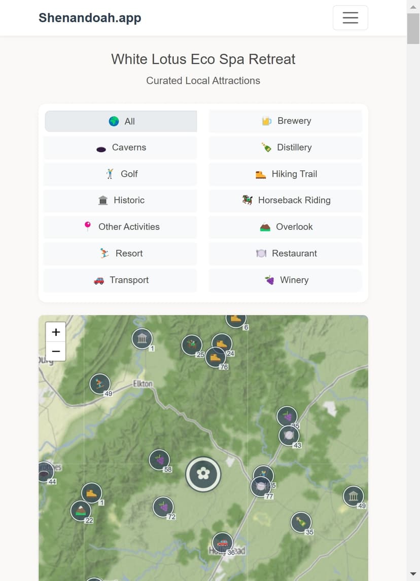420x581 pixels.
Task: Click the Curated Local Attractions subtitle
Action: 203,81
